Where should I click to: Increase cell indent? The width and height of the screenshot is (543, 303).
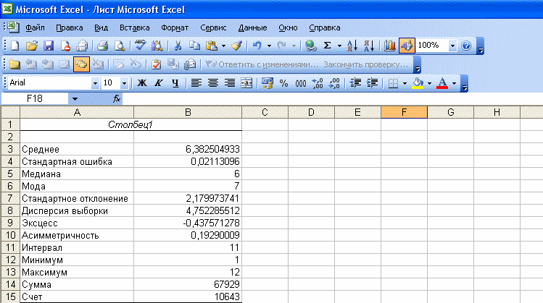pos(373,83)
